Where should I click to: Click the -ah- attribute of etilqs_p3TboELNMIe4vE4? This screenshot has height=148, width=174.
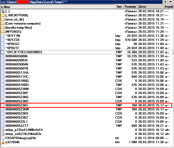[x=167, y=130]
